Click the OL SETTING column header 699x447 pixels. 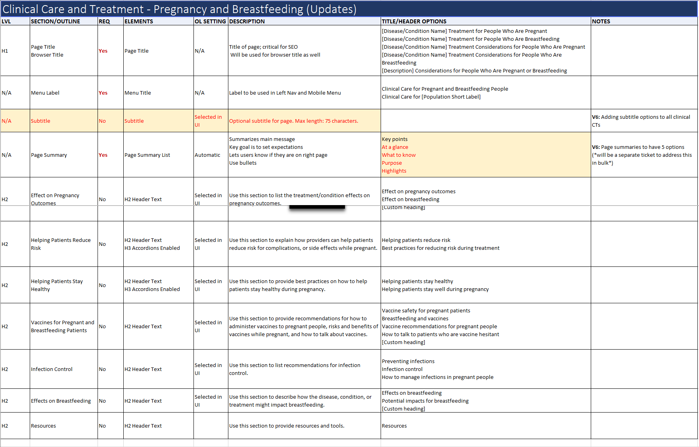[211, 21]
